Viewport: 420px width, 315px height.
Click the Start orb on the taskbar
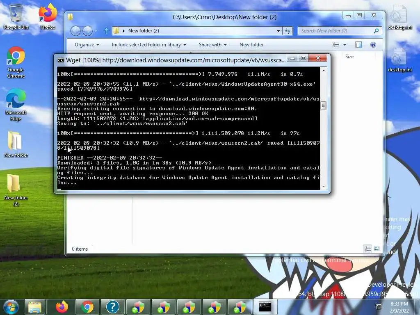(x=11, y=307)
